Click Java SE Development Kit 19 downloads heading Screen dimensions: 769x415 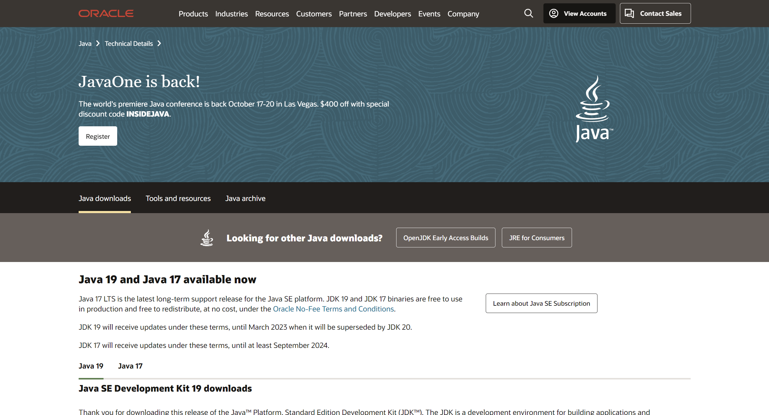[x=165, y=388]
